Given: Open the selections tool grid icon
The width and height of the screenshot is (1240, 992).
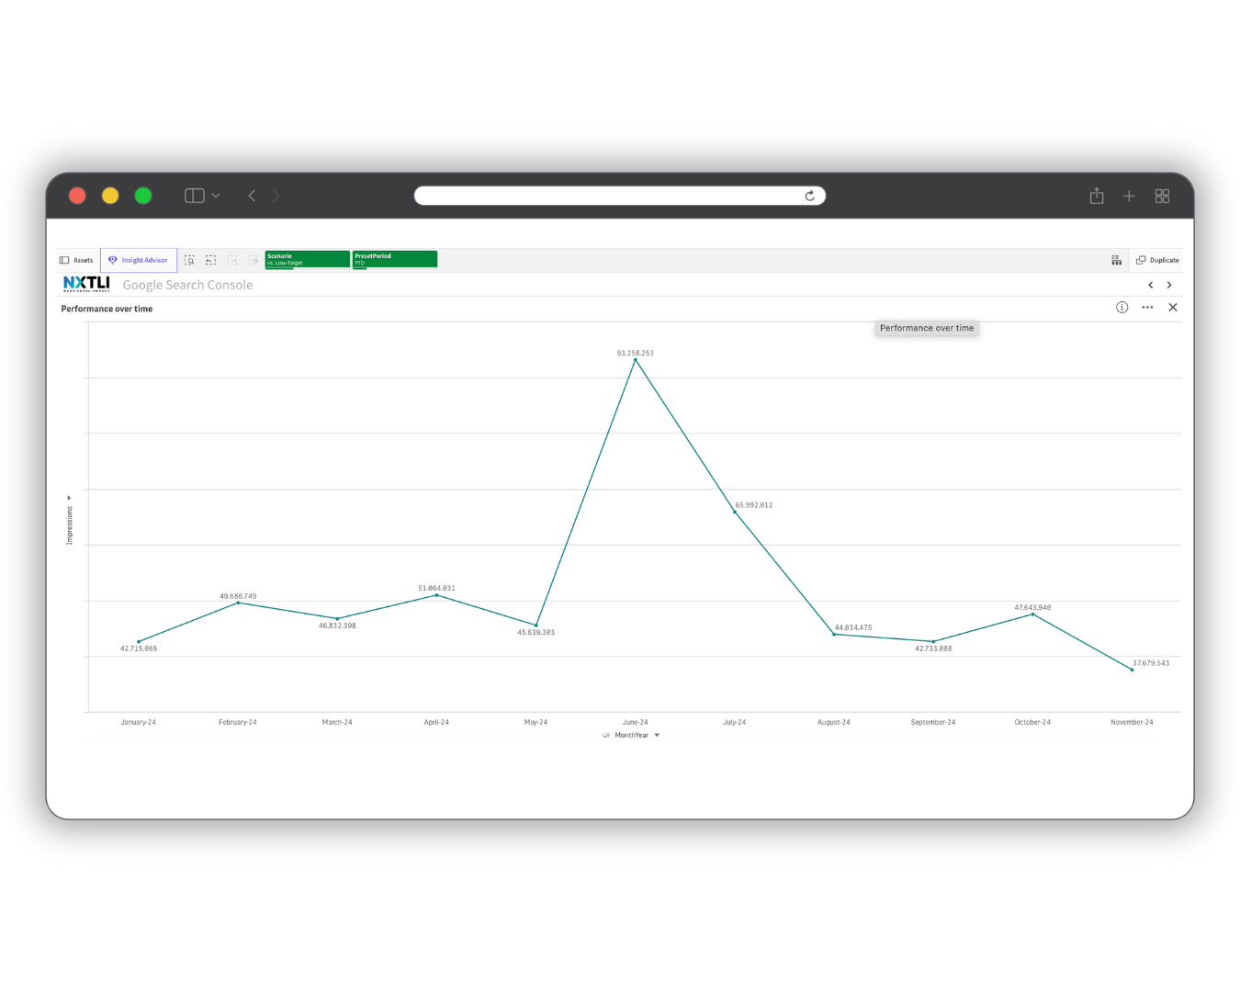Looking at the screenshot, I should 1116,260.
